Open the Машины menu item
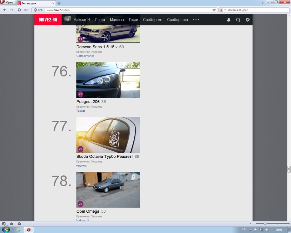This screenshot has height=233, width=291. (117, 19)
